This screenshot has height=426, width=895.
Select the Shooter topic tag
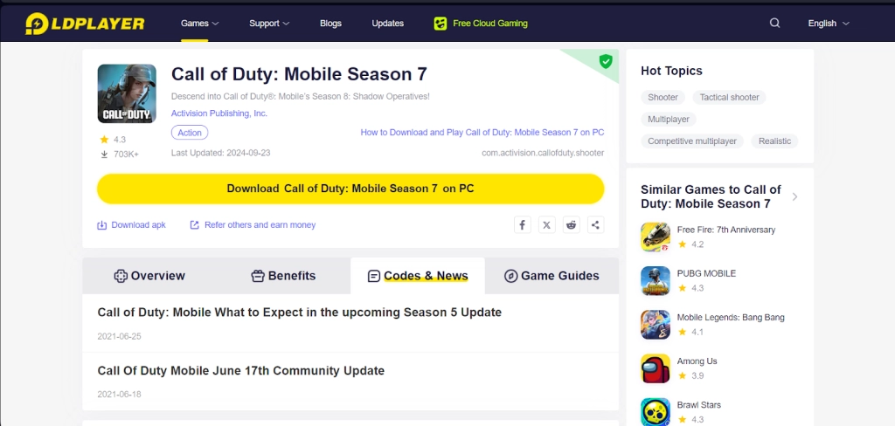tap(663, 98)
